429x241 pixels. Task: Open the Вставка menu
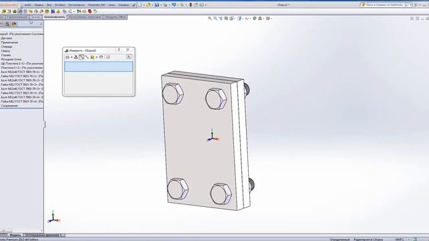point(60,5)
